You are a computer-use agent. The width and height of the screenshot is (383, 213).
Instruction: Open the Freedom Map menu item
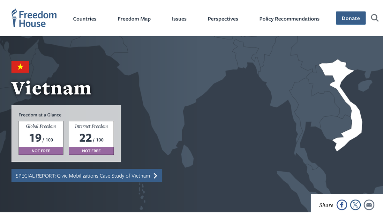click(x=134, y=19)
